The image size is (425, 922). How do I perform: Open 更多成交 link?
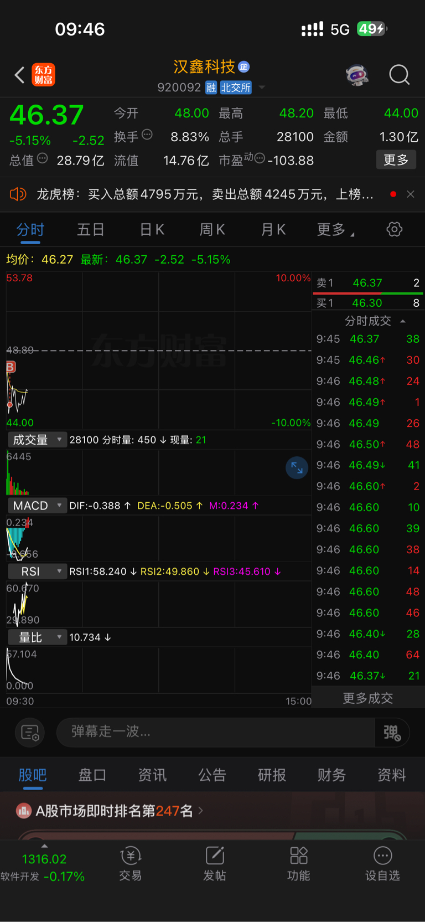pyautogui.click(x=368, y=698)
